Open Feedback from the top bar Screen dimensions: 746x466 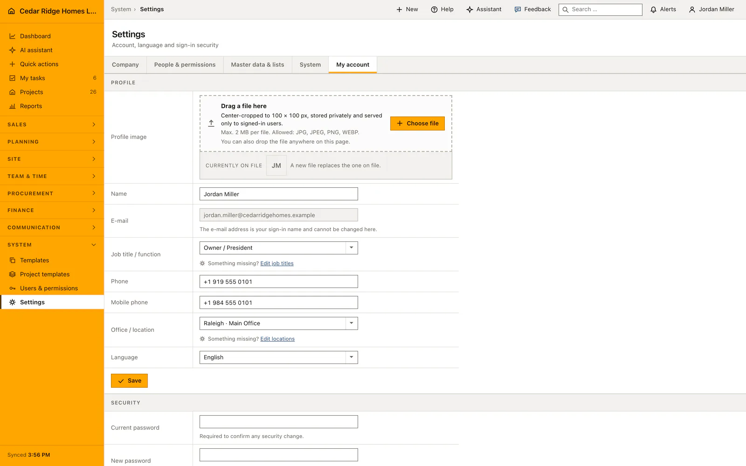[x=532, y=9]
